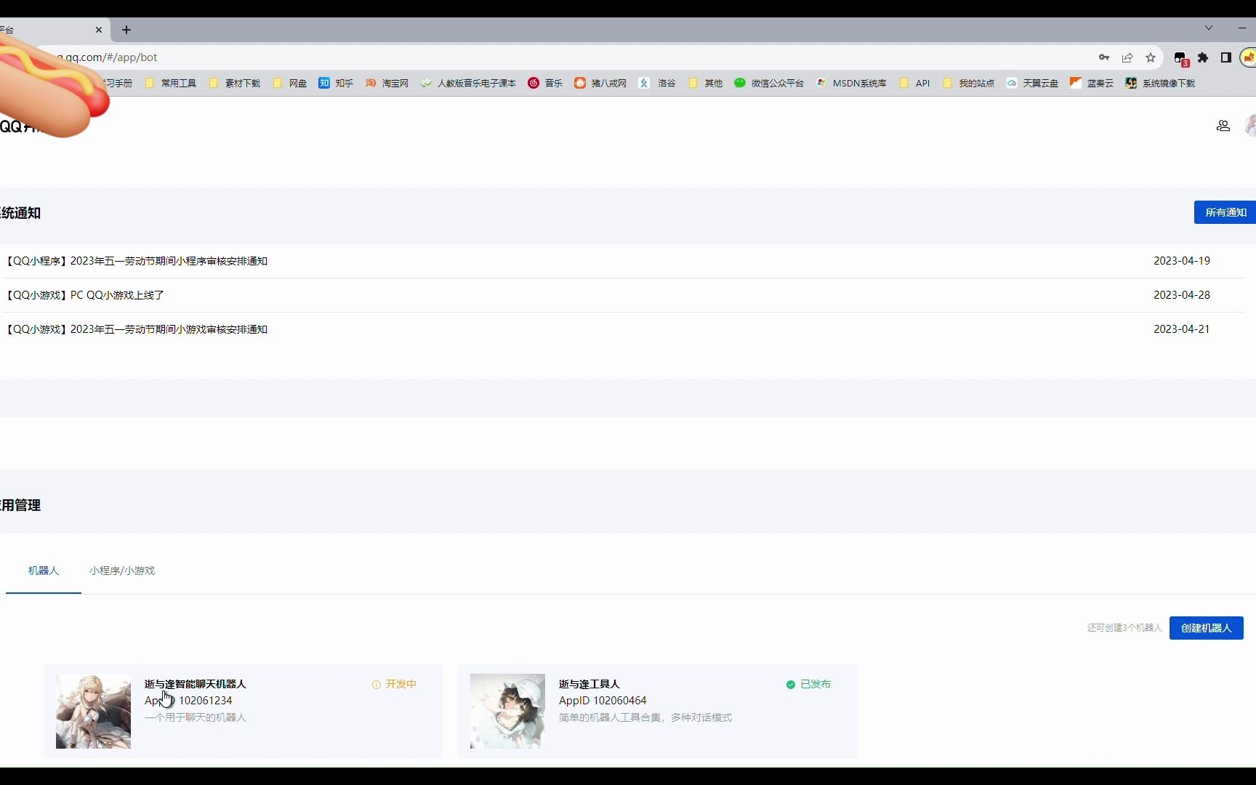Bookmark this page with the star icon
Viewport: 1256px width, 785px height.
point(1151,57)
